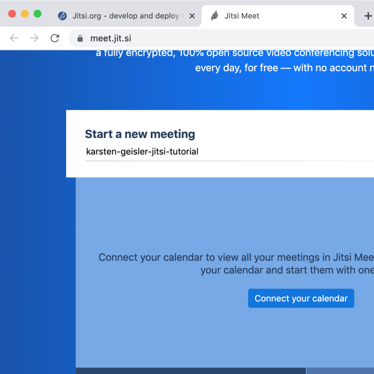The width and height of the screenshot is (374, 374).
Task: Click the padlock site security icon
Action: (80, 38)
